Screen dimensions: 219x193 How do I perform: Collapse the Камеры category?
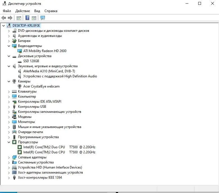click(x=9, y=82)
